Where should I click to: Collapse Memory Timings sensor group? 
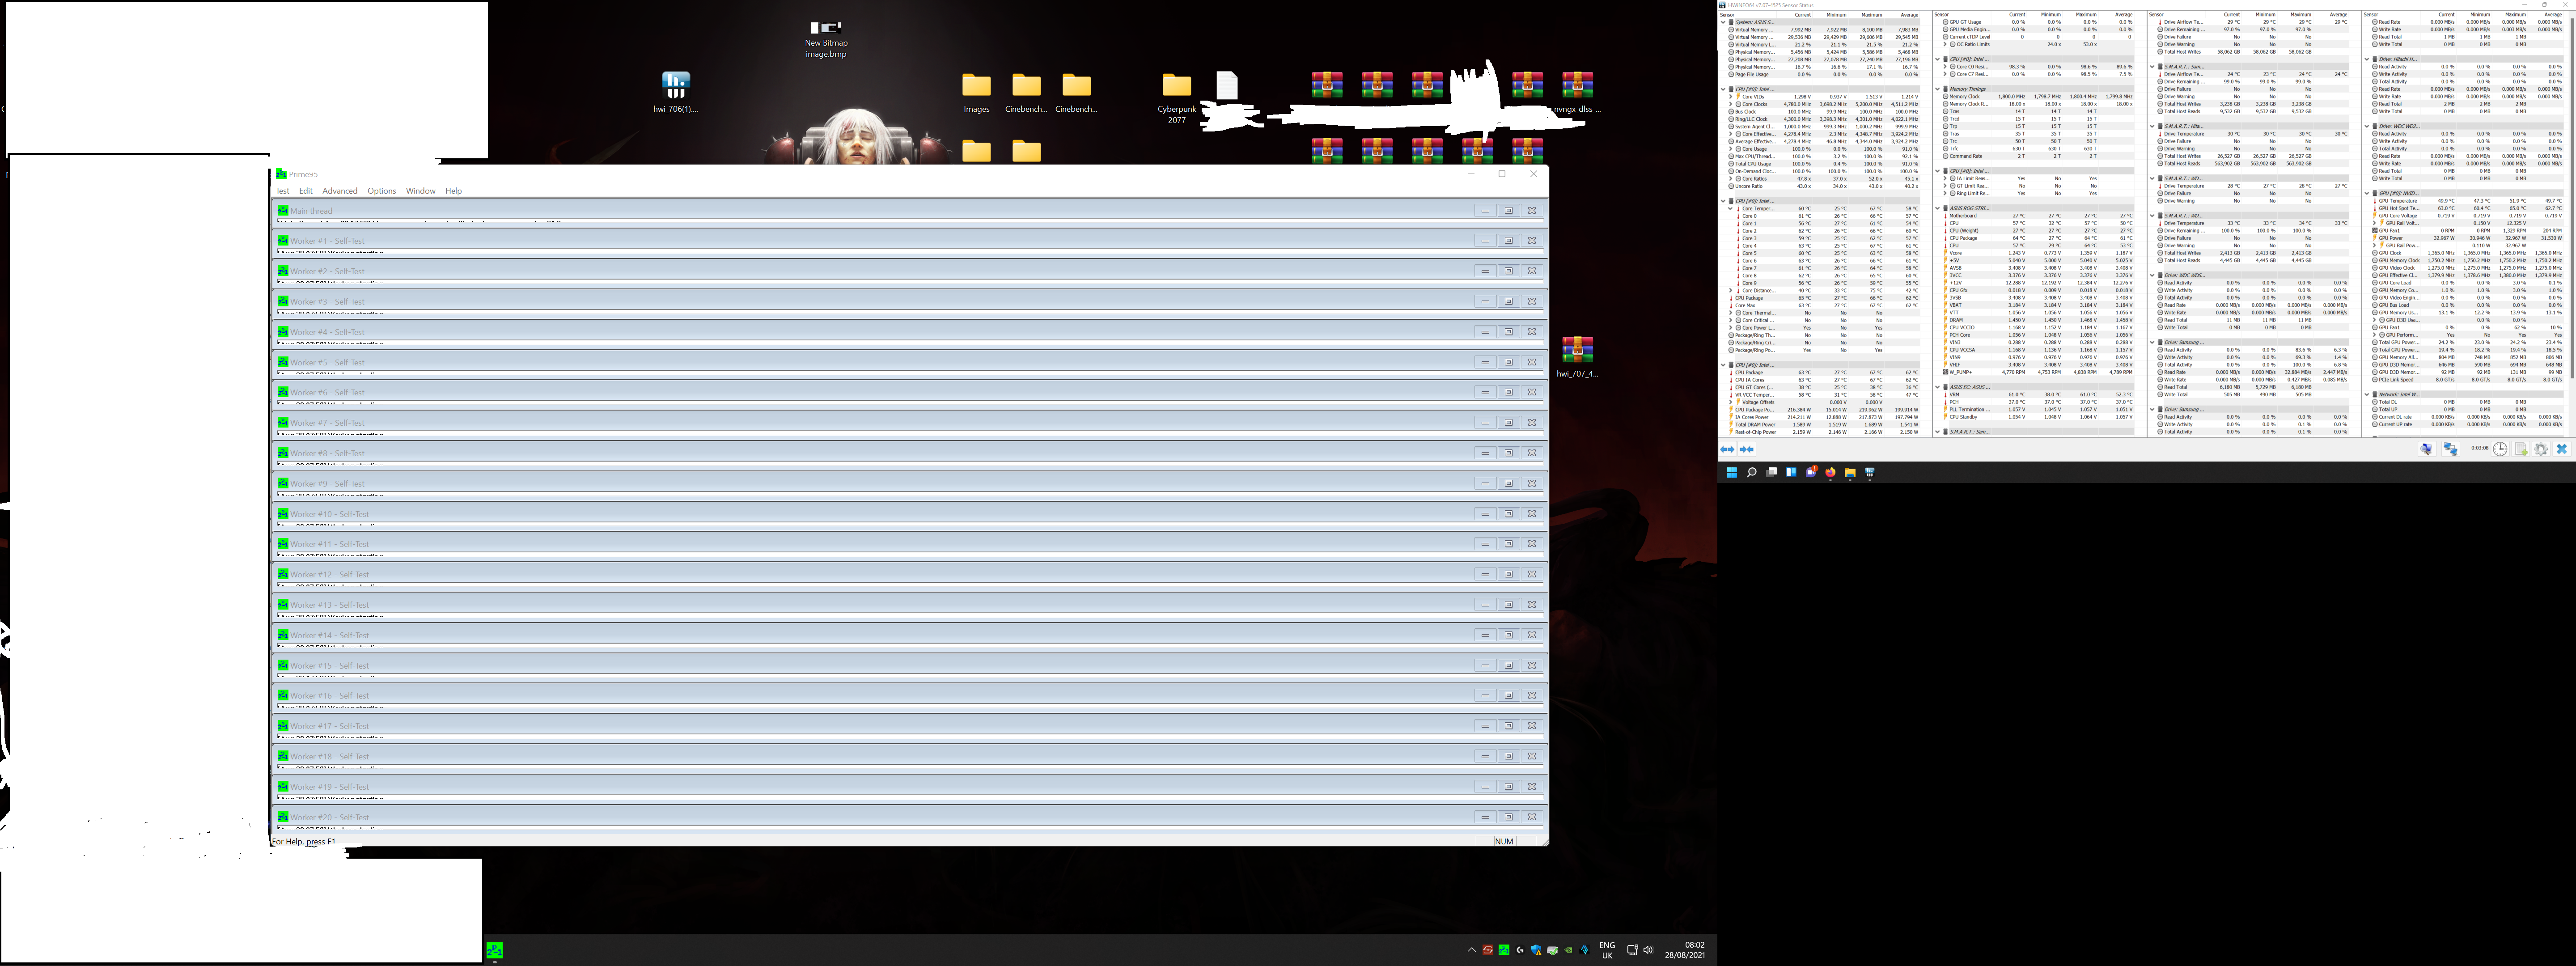click(1937, 89)
